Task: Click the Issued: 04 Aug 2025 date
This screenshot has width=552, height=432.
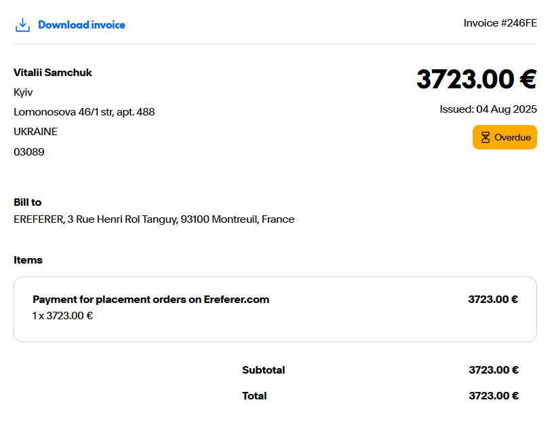Action: point(488,109)
